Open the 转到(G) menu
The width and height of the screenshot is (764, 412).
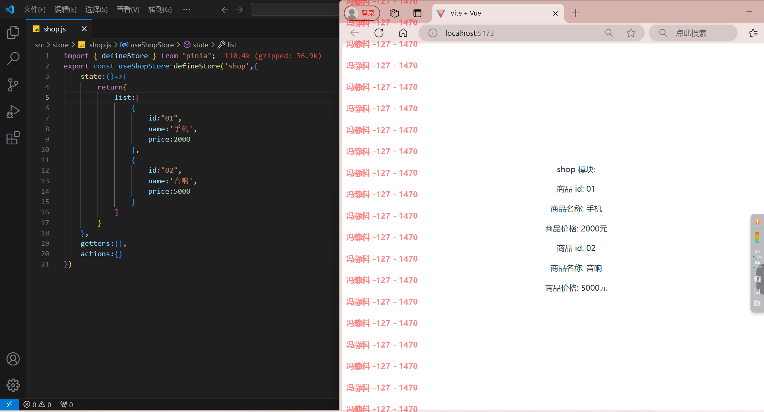pyautogui.click(x=160, y=10)
